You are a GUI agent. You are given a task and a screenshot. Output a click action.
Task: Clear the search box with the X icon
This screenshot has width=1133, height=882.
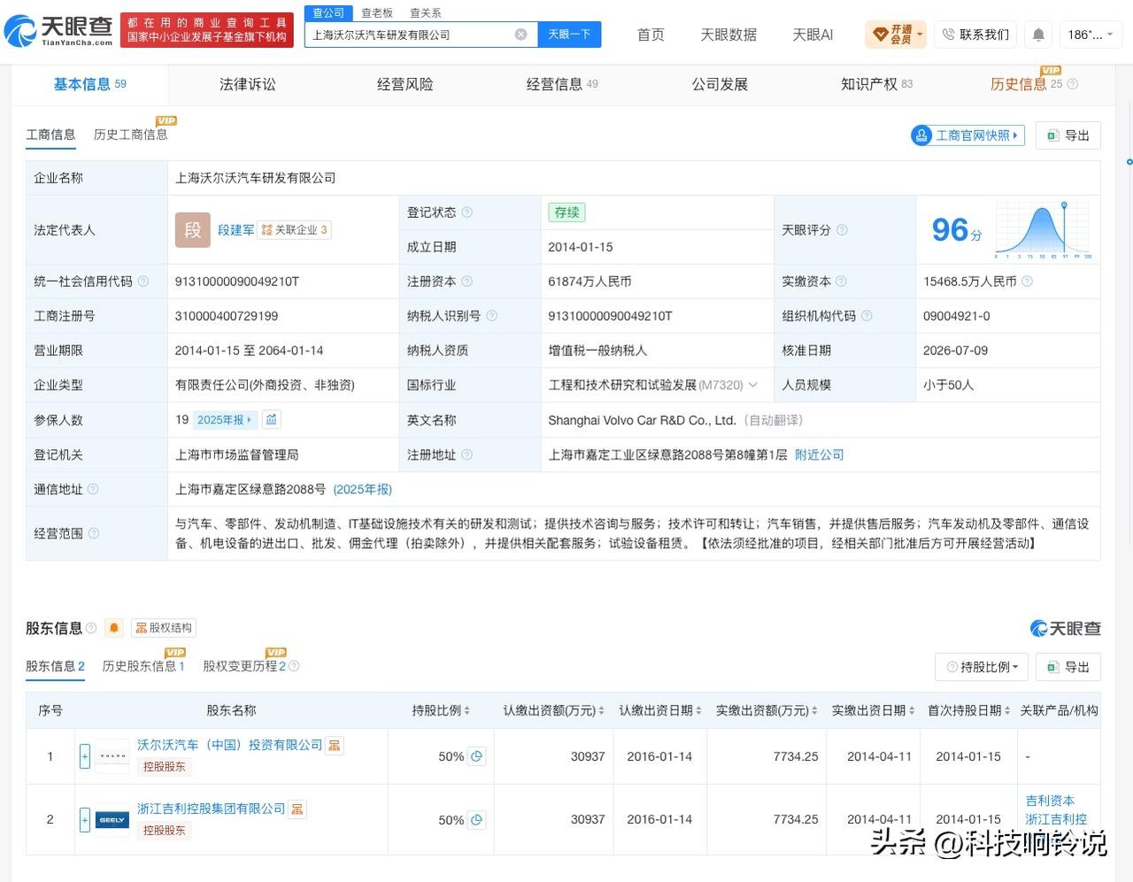click(520, 35)
